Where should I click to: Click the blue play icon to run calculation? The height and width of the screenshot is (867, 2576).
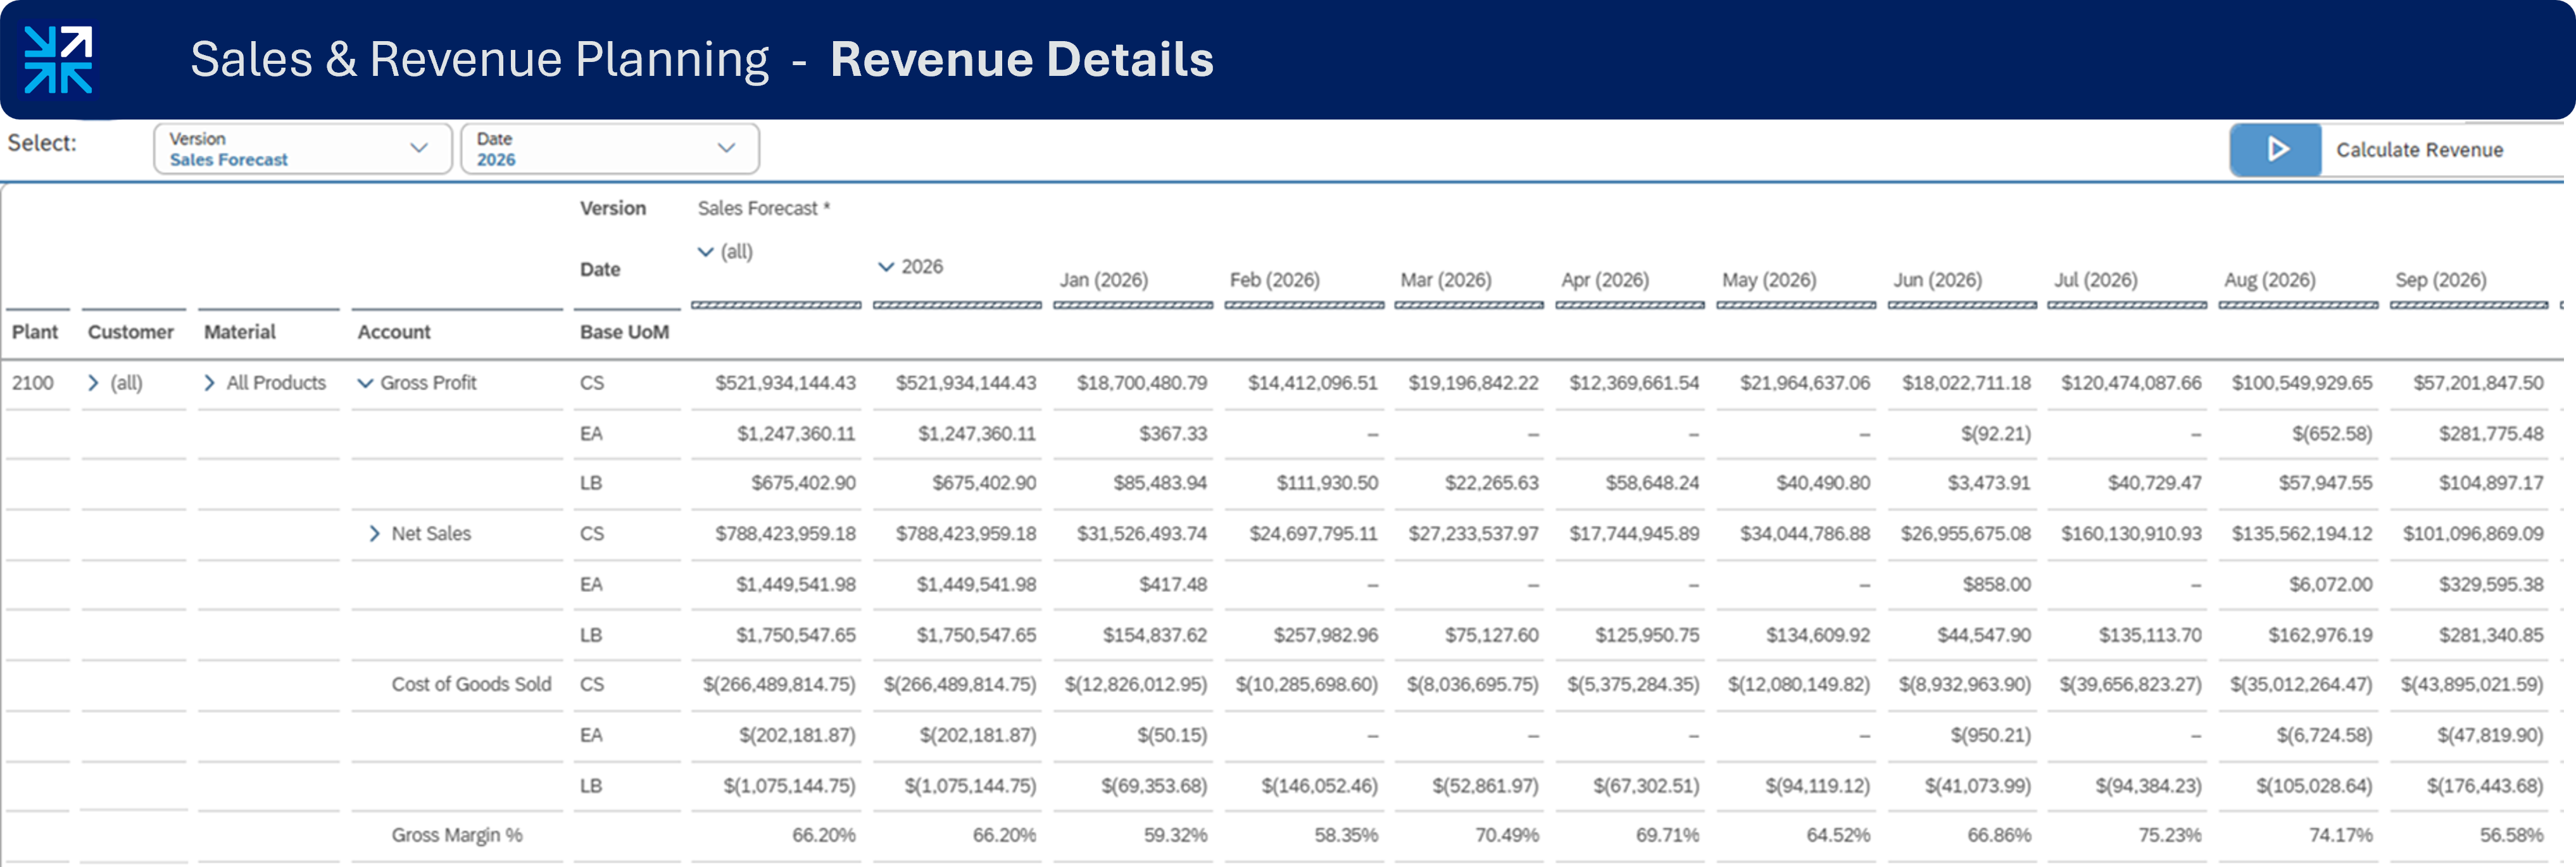point(2276,149)
